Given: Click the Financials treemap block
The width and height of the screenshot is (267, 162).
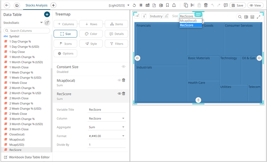Looking at the screenshot, I should coord(161,42).
